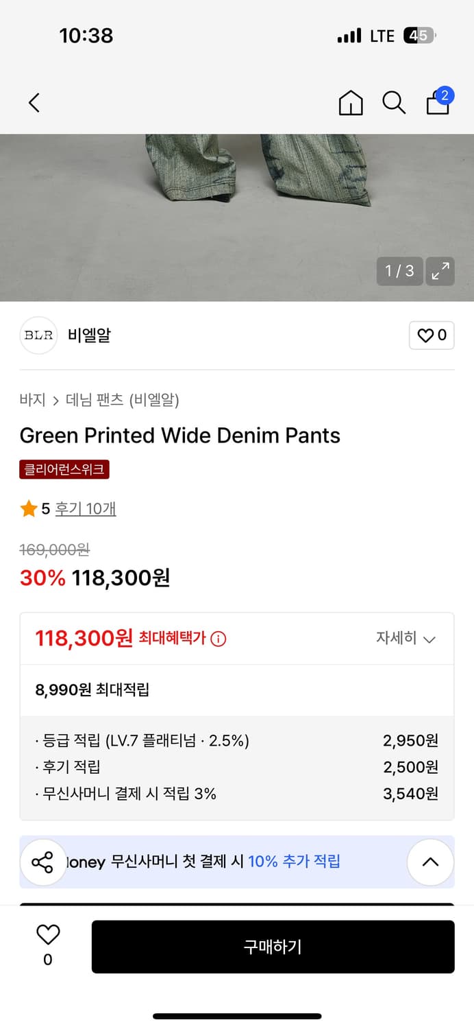Tap the star rating toggle

(28, 510)
